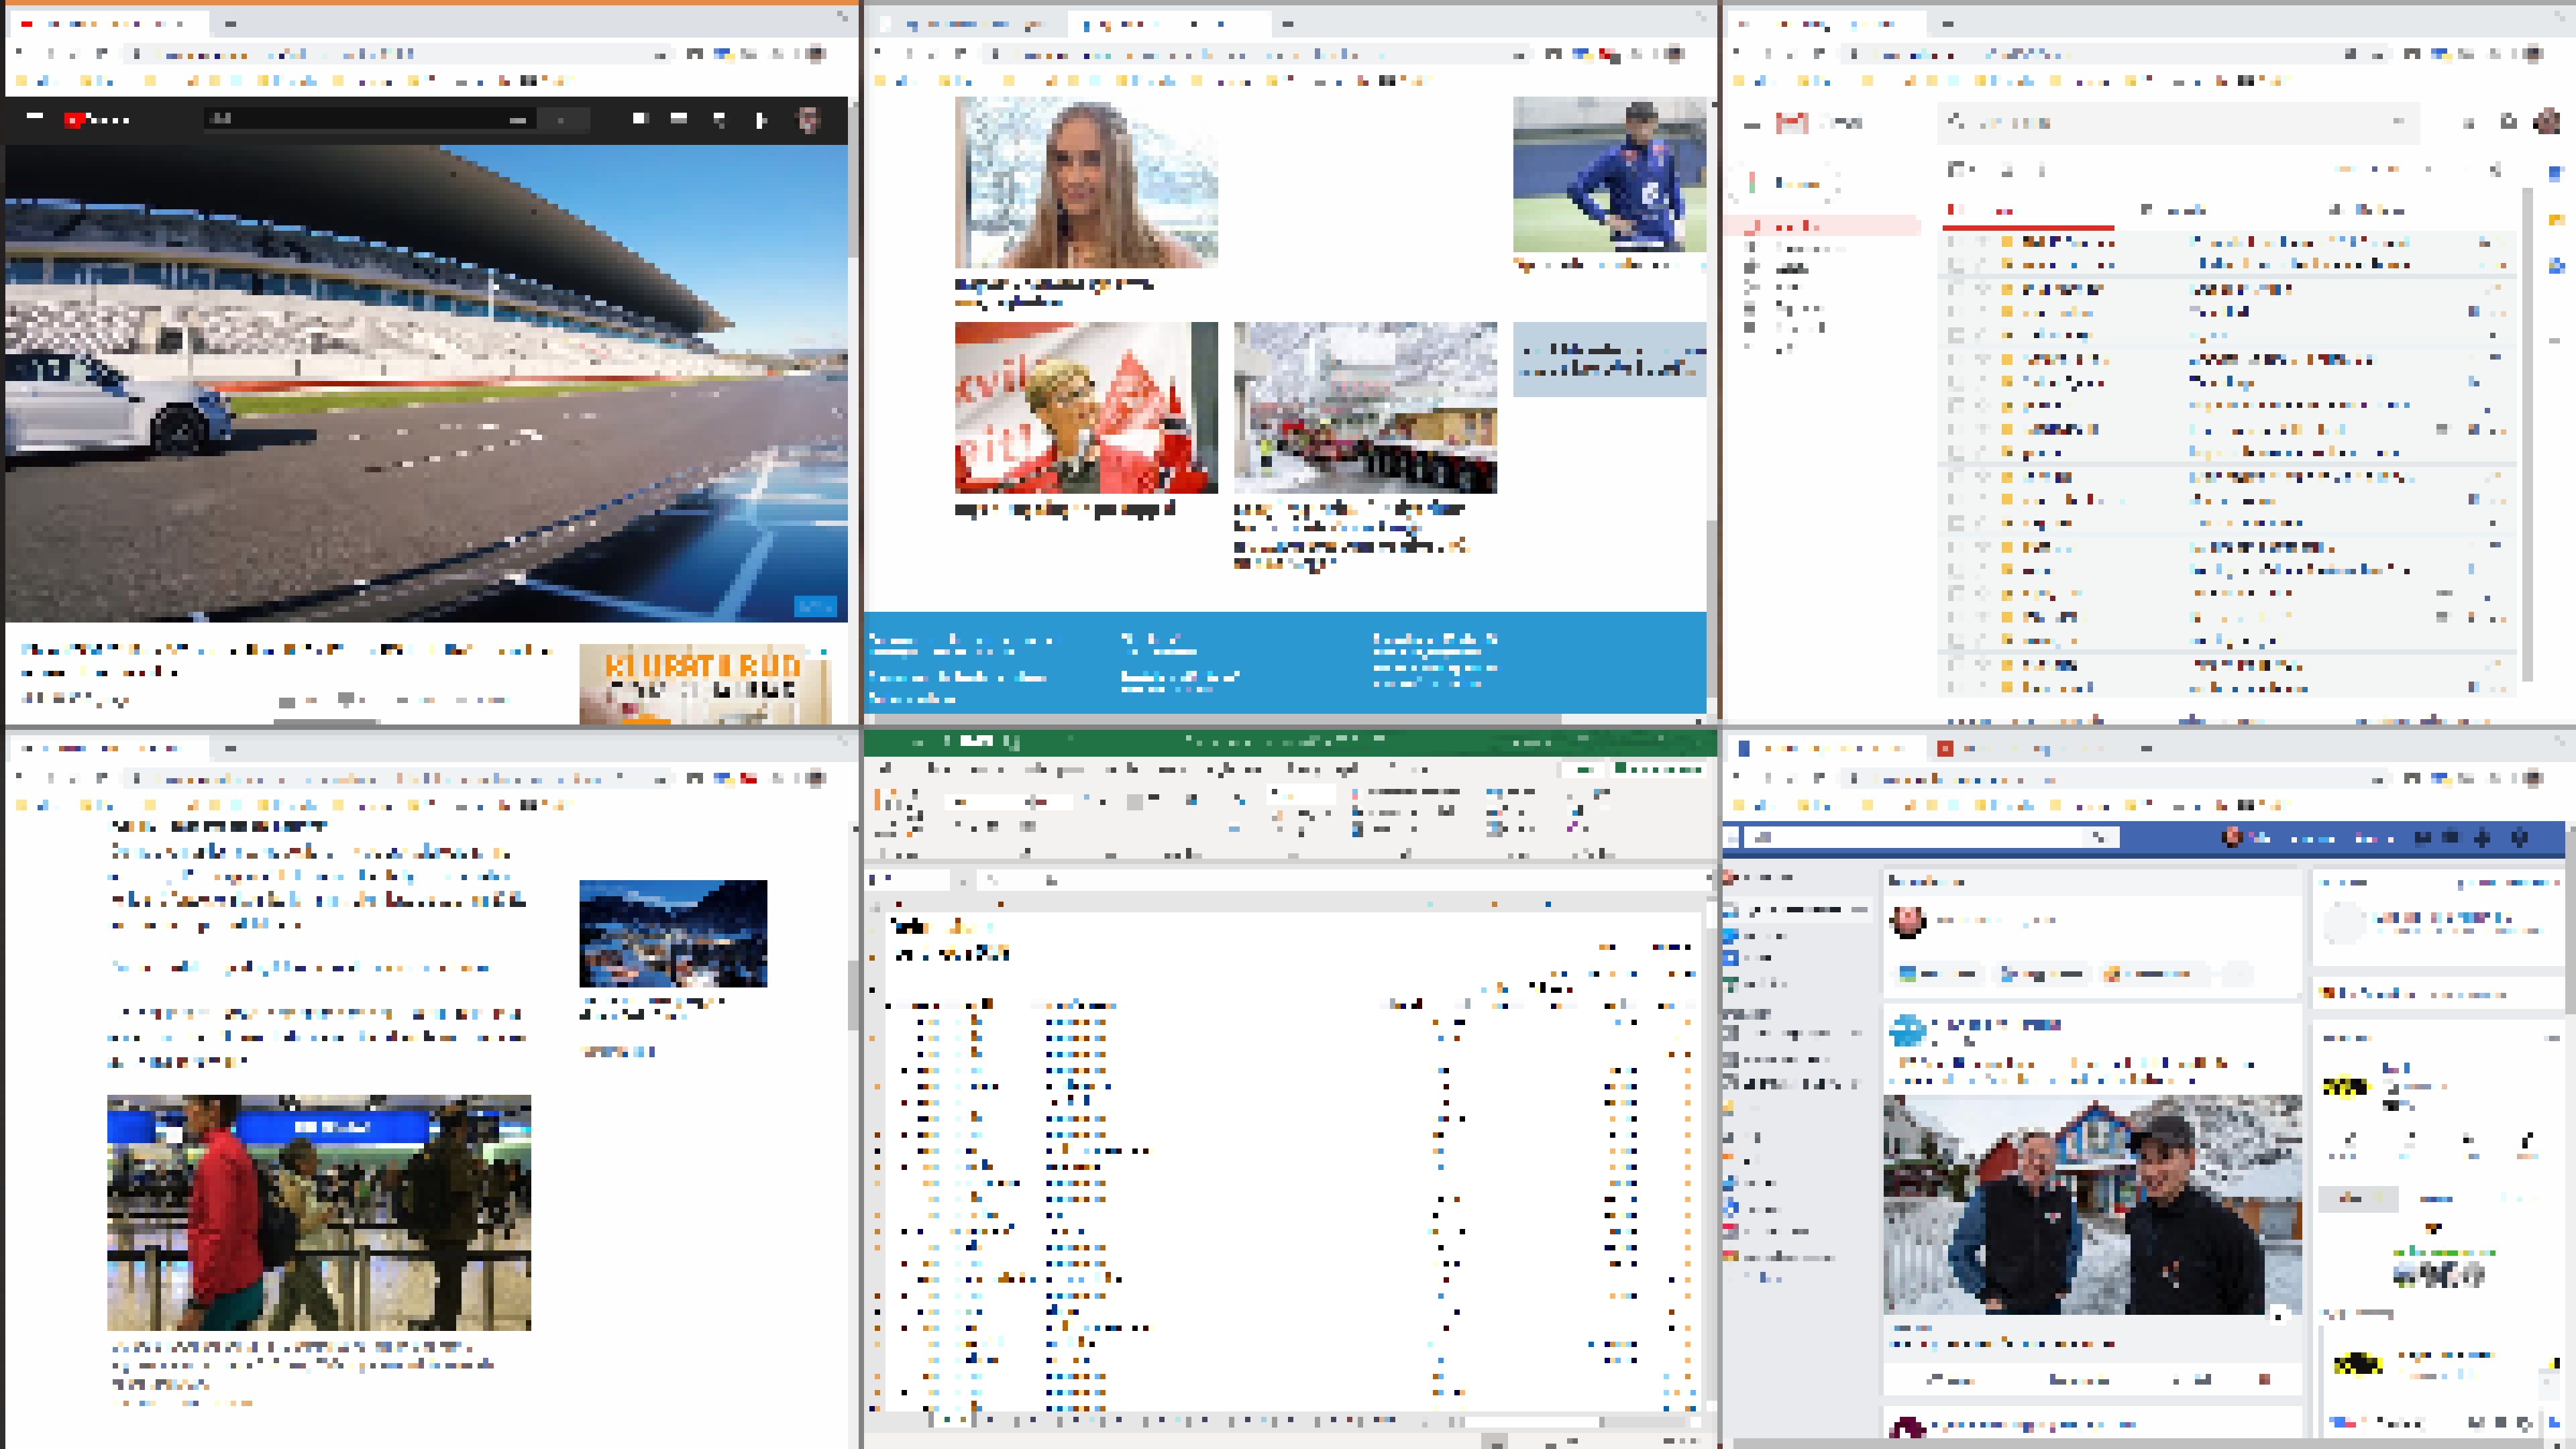Screen dimensions: 2576x1449
Task: Click the Facebook search magnifier button
Action: [2100, 837]
